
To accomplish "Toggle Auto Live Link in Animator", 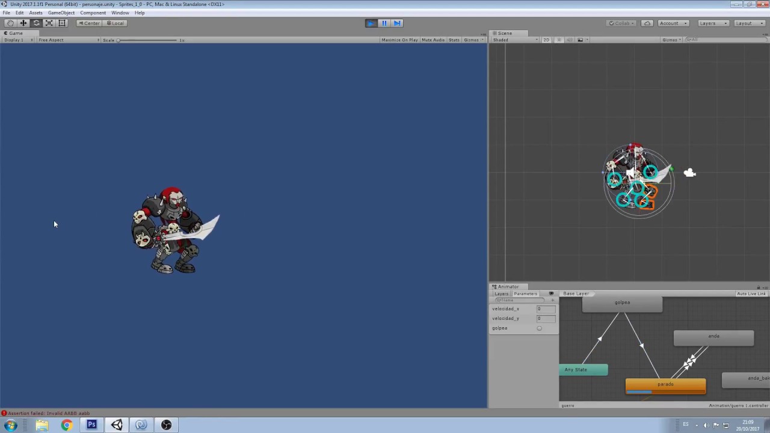I will (x=751, y=293).
